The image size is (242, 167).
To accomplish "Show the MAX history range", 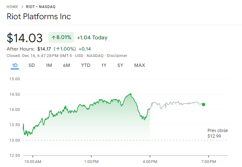I will pos(139,65).
